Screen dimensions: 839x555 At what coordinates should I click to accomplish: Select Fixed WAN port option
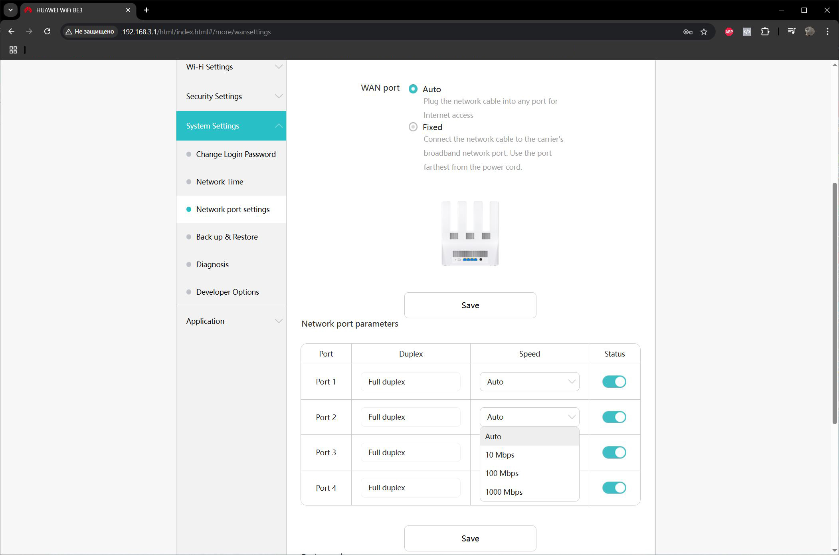pyautogui.click(x=413, y=127)
